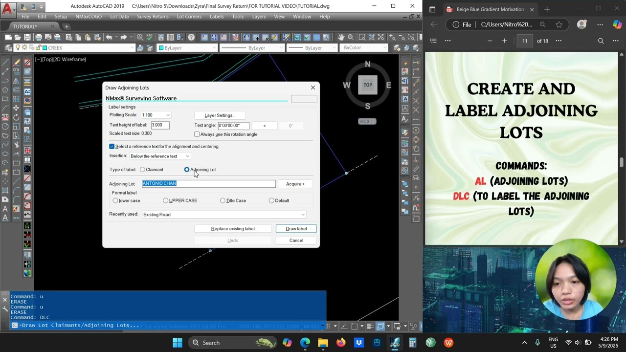
Task: Select the Claimant radio button
Action: [142, 170]
